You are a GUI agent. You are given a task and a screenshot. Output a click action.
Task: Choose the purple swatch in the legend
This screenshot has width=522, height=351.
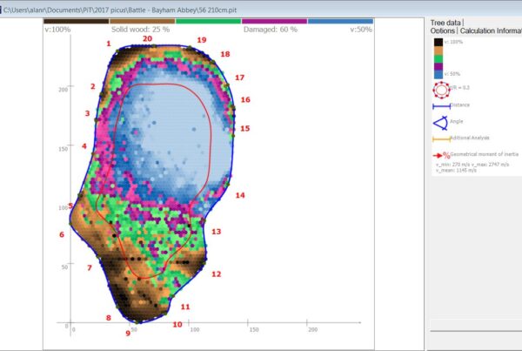[438, 65]
